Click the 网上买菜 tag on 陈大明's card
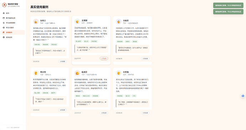This screenshot has width=246, height=130. click(37, 93)
